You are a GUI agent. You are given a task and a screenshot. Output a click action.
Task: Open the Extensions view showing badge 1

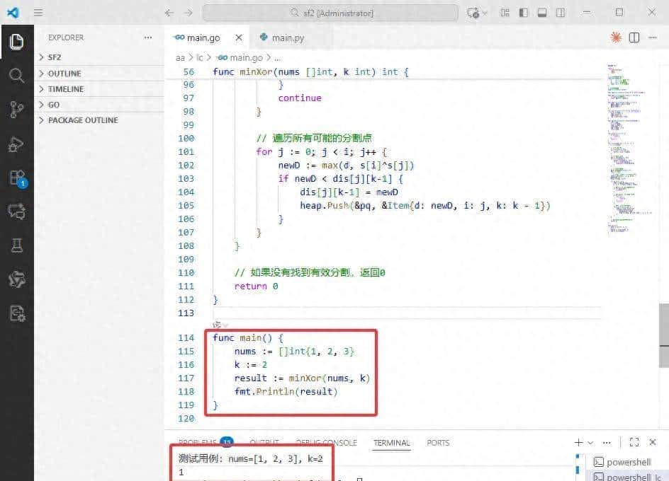tap(16, 178)
